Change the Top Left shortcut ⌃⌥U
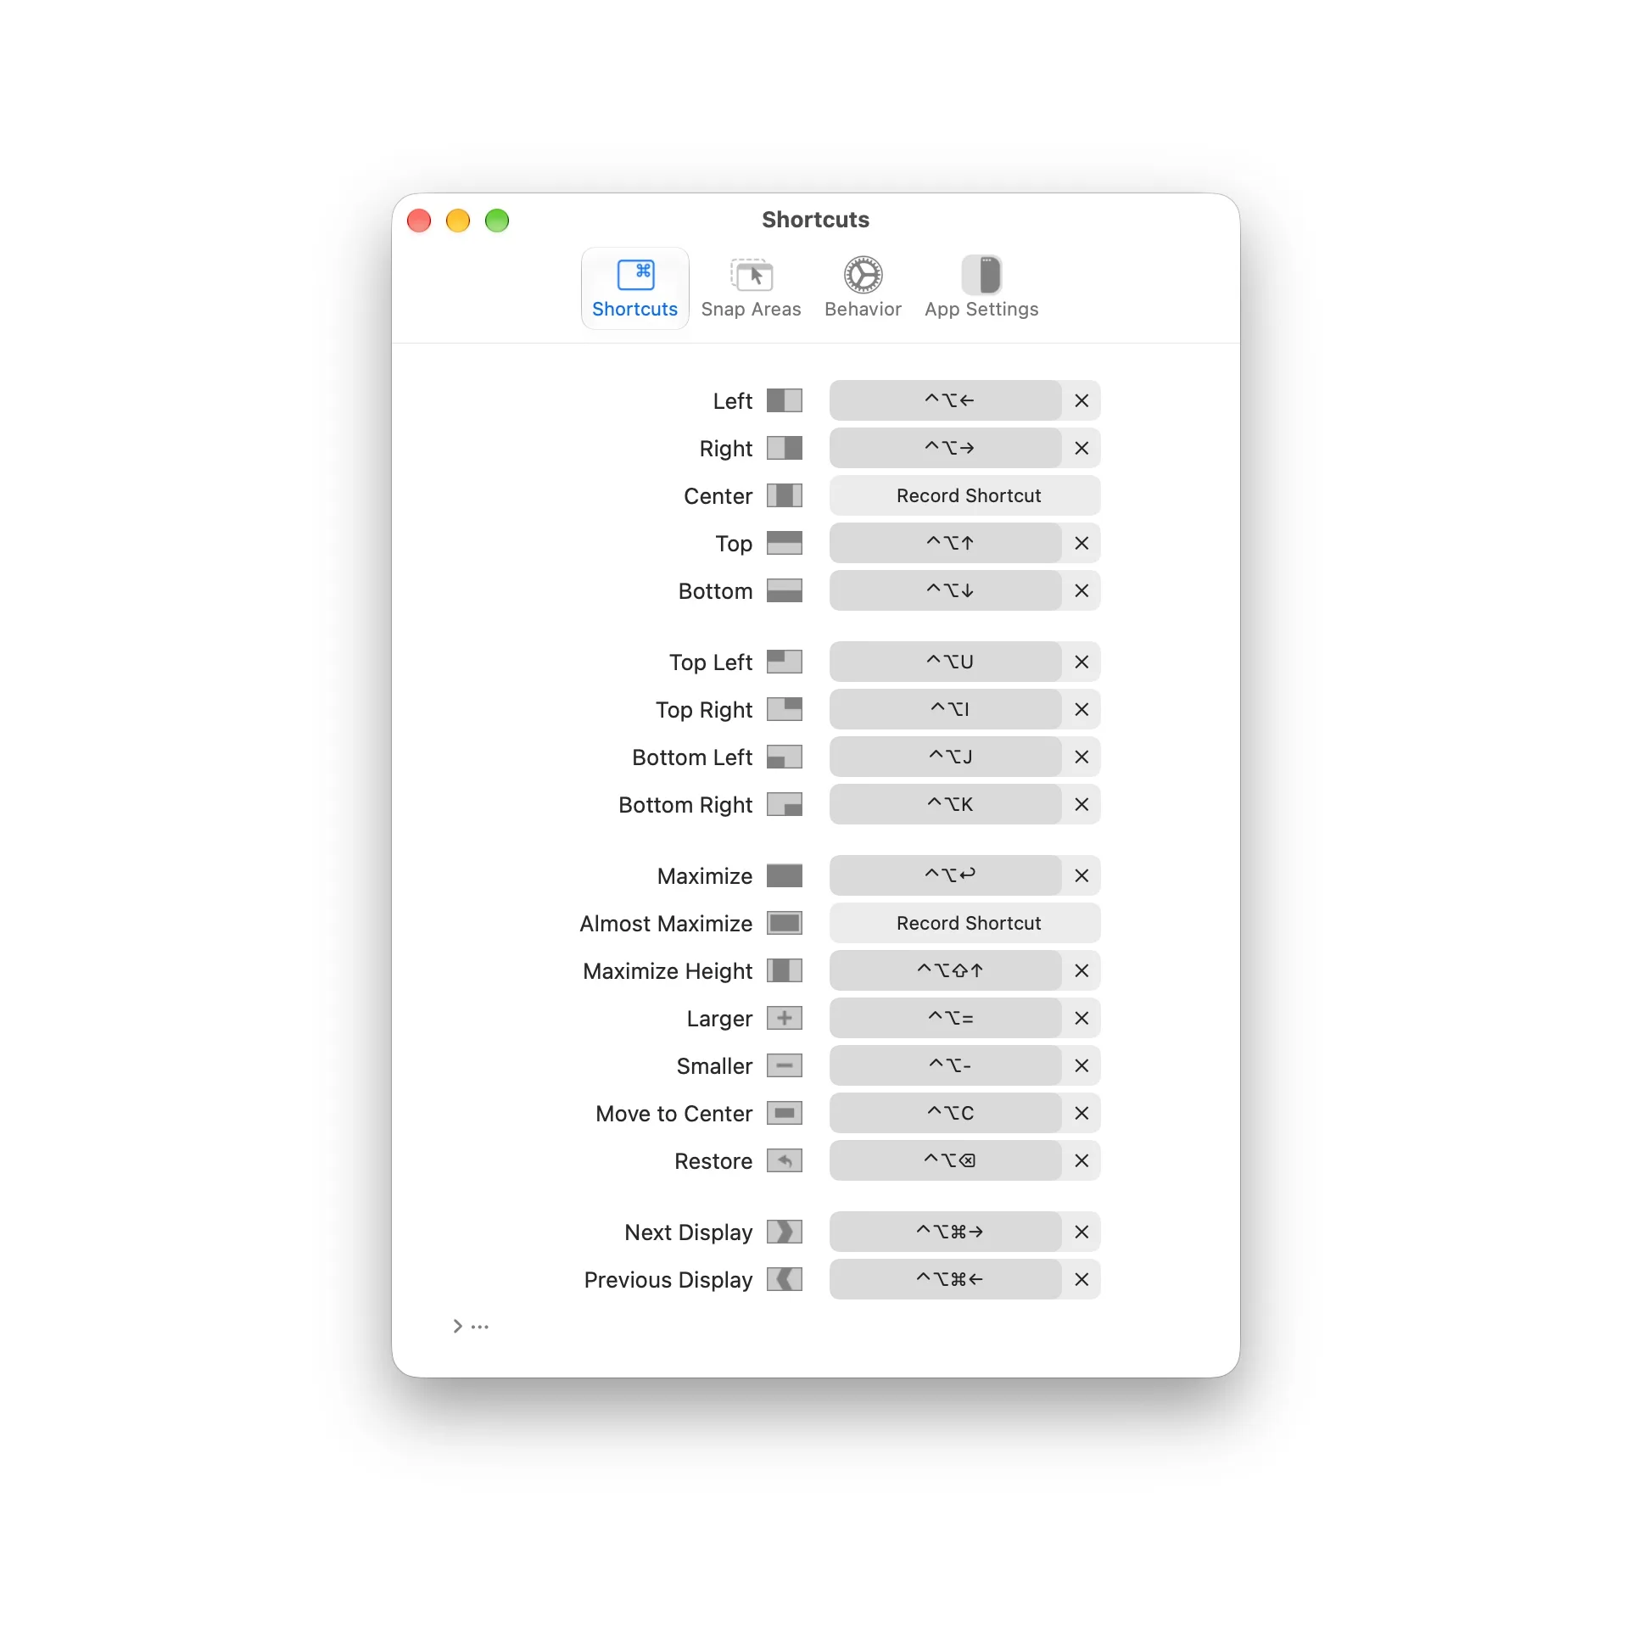This screenshot has width=1632, height=1632. (x=946, y=662)
